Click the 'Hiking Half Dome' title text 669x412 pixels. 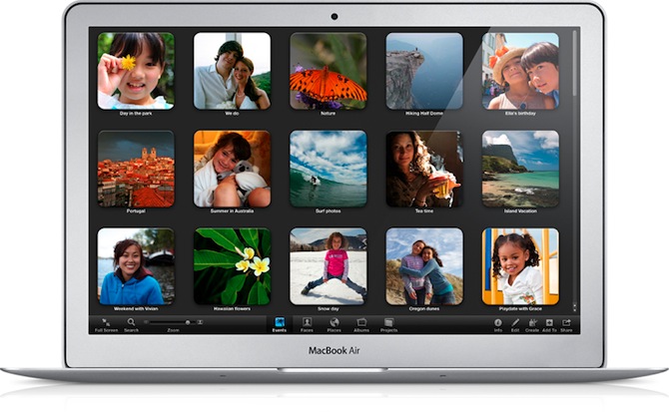(x=424, y=114)
